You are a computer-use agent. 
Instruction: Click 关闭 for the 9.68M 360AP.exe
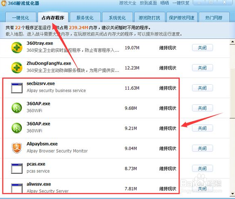202,108
